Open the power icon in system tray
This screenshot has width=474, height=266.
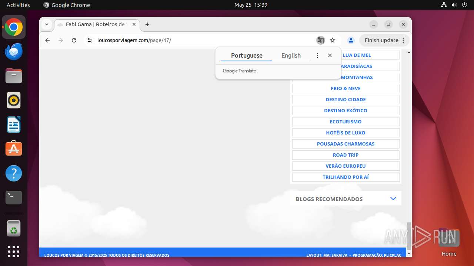pos(465,5)
